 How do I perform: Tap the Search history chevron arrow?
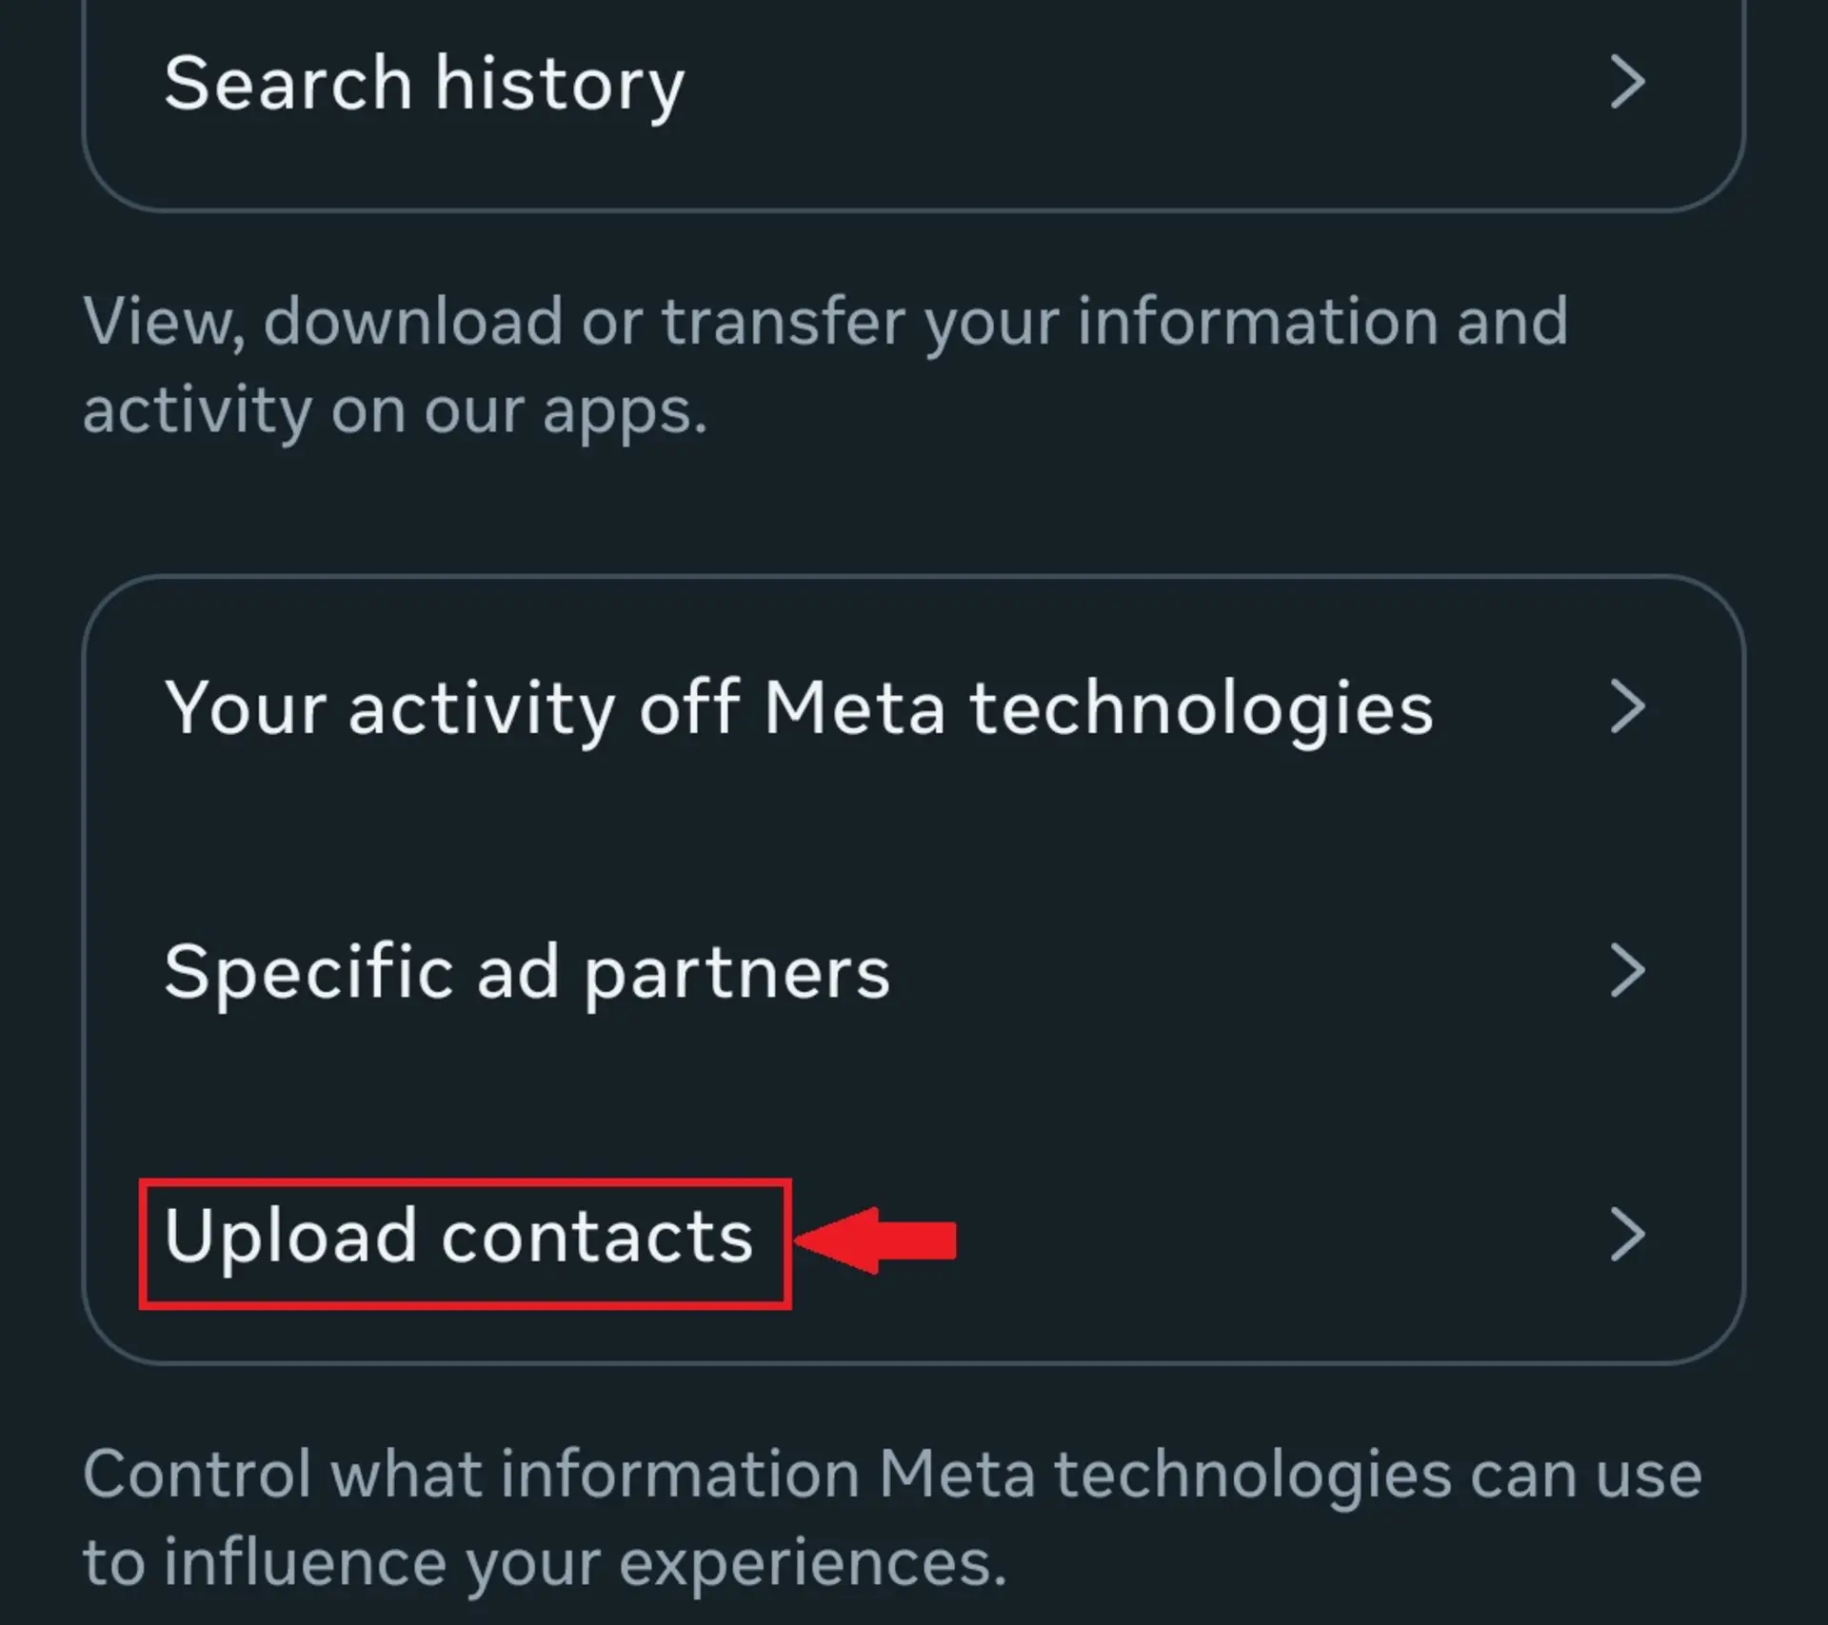[1627, 83]
